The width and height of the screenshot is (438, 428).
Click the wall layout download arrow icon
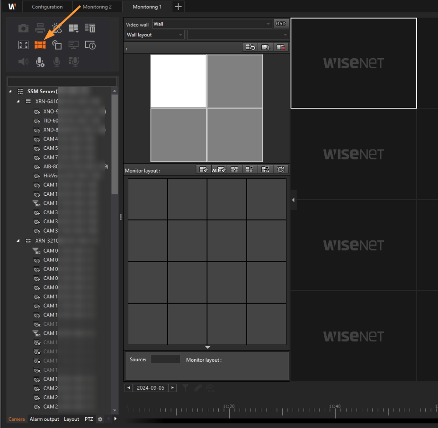pyautogui.click(x=265, y=47)
